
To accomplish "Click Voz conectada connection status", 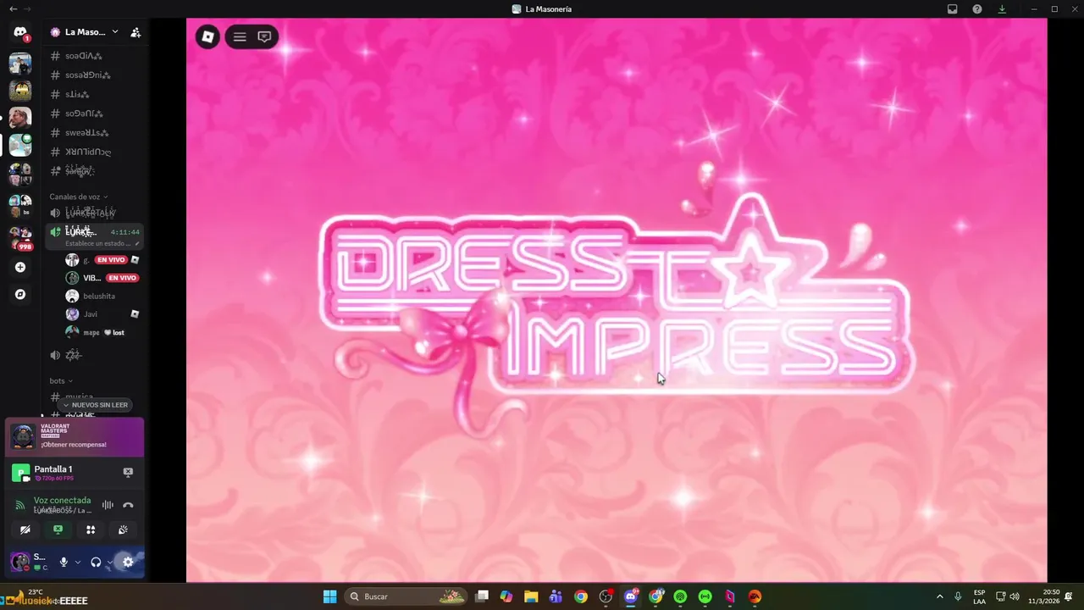I will 62,500.
